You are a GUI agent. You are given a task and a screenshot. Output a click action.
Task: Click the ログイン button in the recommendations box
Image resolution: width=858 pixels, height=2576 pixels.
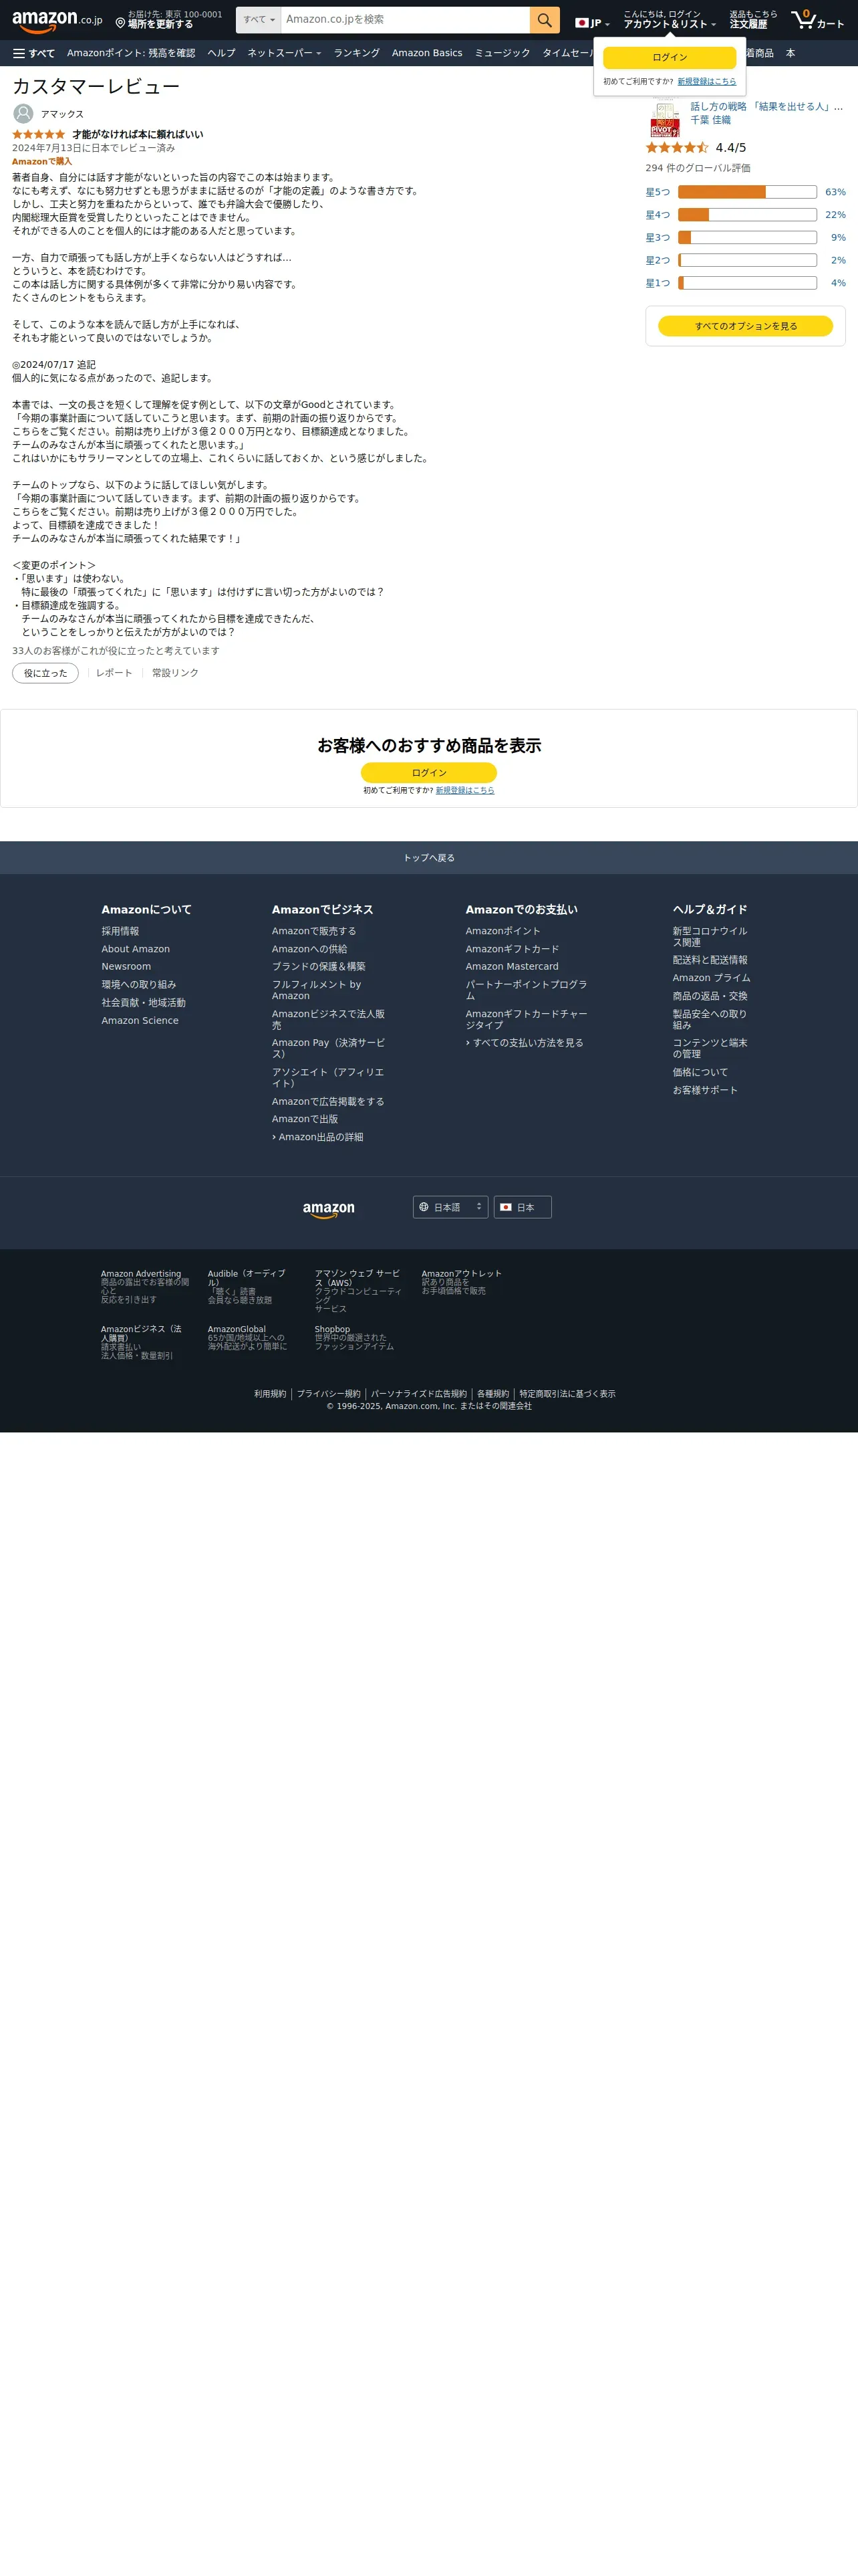point(428,773)
